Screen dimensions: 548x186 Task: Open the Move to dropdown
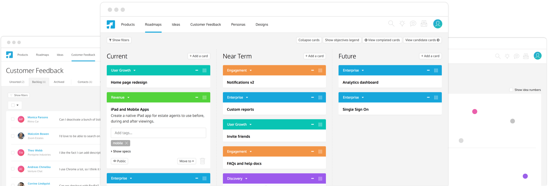pos(187,161)
